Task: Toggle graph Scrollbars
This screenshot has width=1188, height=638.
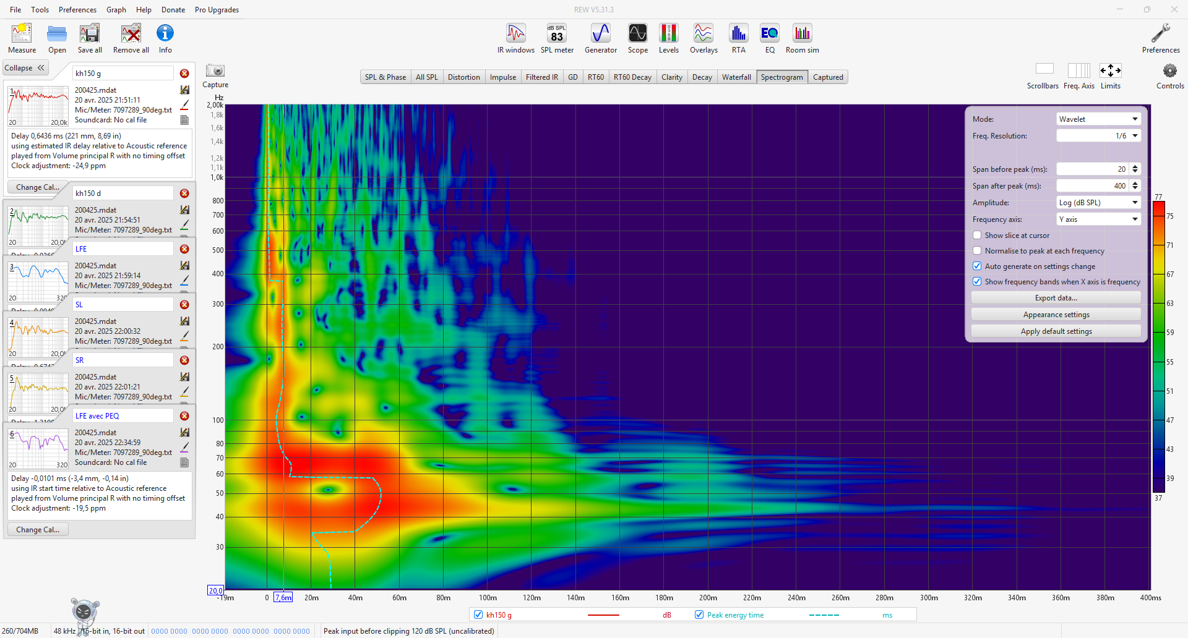Action: (x=1043, y=76)
